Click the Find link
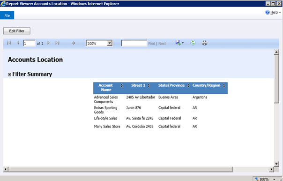Image resolution: width=283 pixels, height=181 pixels. tap(152, 44)
